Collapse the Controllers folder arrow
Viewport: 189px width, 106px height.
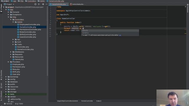[x=11, y=20]
